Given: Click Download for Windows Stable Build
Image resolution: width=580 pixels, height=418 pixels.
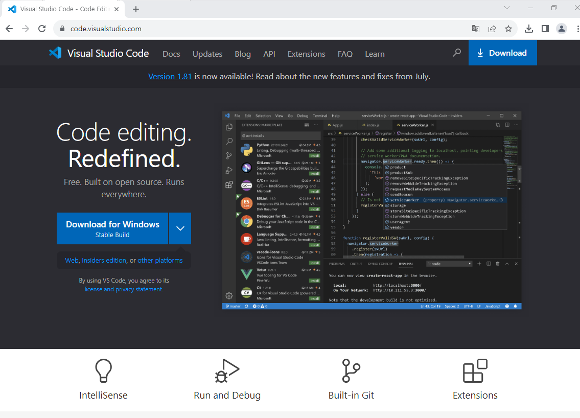Looking at the screenshot, I should pos(112,228).
